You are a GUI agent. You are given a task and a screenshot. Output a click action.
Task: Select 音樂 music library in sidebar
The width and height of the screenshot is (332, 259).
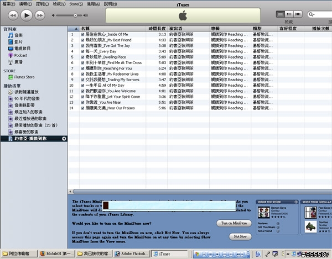[x=15, y=35]
